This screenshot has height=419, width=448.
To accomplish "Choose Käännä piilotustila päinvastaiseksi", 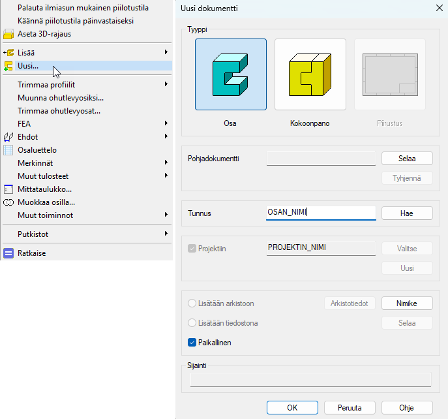I will (x=76, y=21).
